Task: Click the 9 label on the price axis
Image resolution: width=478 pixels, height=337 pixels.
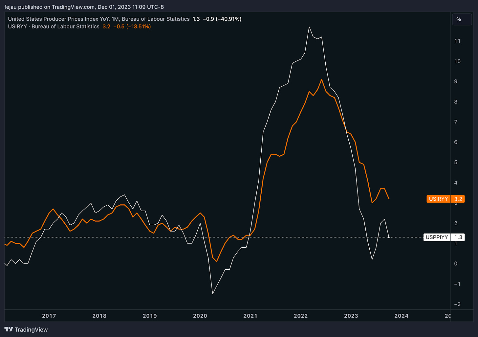Action: 456,81
